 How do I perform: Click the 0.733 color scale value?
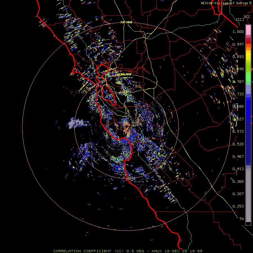tap(238, 94)
